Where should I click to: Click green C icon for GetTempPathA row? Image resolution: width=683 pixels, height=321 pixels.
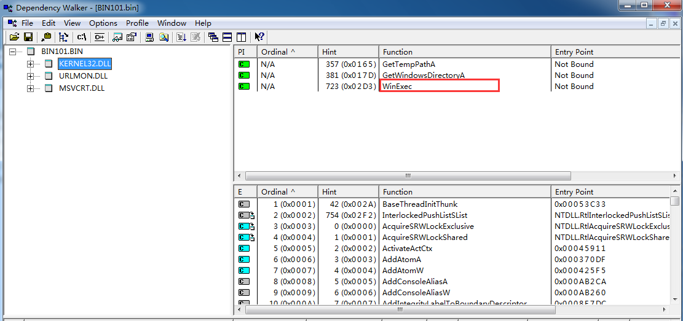point(244,64)
